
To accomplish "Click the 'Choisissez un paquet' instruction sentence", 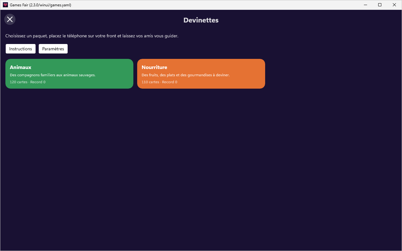I will [x=92, y=36].
